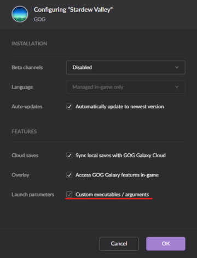The image size is (197, 258).
Task: Click Access GOG Galaxy features in-game label
Action: [x=117, y=175]
